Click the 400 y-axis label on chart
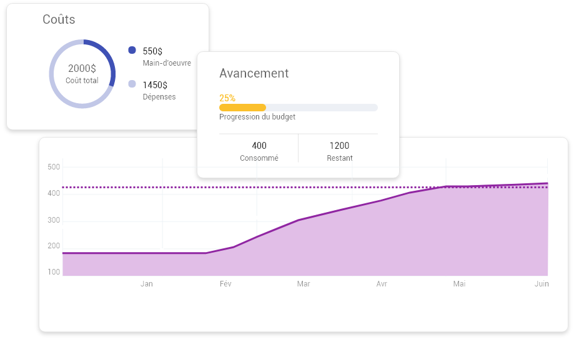 point(54,193)
